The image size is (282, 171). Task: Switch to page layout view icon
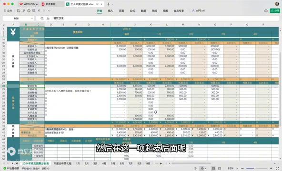pos(220,169)
